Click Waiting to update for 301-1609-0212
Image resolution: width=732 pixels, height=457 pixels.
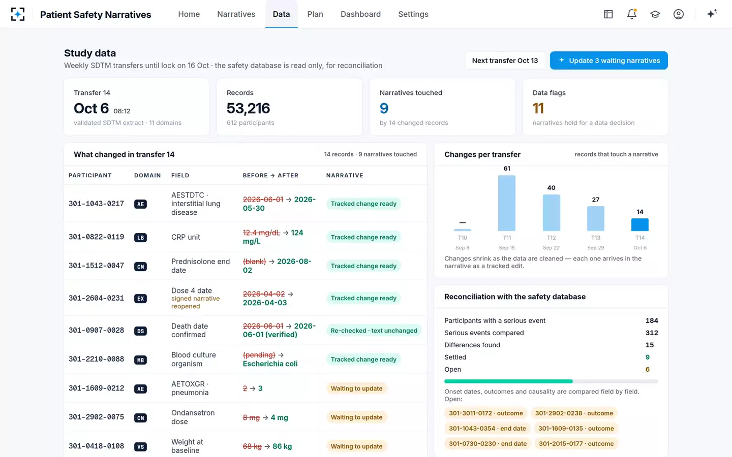click(356, 388)
